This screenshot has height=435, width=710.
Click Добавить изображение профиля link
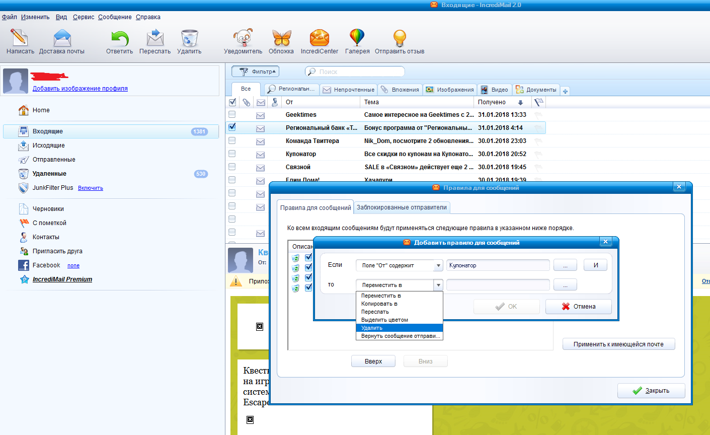[x=80, y=89]
